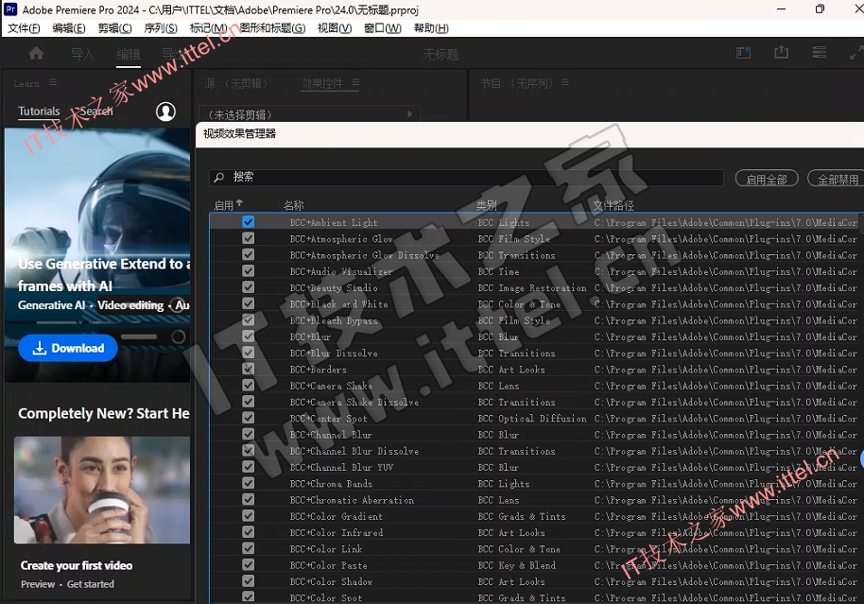Uncheck the BCC+Ambient Light checkbox
The image size is (864, 604).
point(249,221)
